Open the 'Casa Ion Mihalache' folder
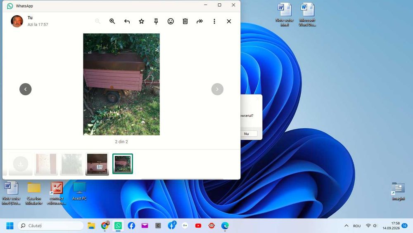Viewport: 413px width, 233px height. 34,193
